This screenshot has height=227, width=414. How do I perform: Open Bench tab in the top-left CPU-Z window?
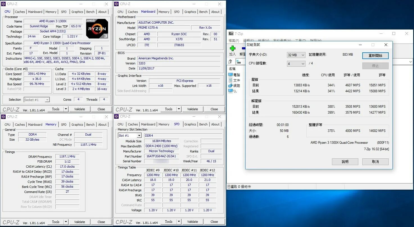pos(91,12)
